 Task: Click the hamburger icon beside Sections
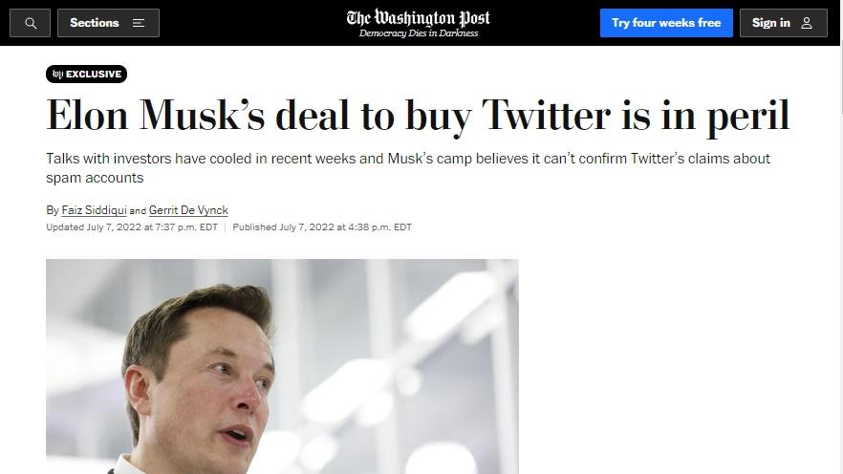[x=139, y=23]
